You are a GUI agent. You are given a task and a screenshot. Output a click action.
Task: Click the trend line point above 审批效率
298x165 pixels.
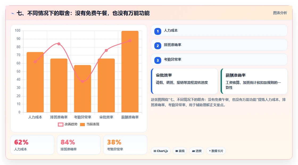click(106, 50)
